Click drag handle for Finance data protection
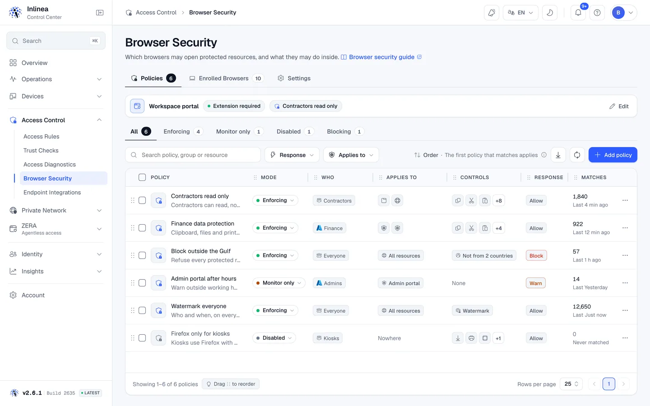The height and width of the screenshot is (406, 650). coord(133,228)
